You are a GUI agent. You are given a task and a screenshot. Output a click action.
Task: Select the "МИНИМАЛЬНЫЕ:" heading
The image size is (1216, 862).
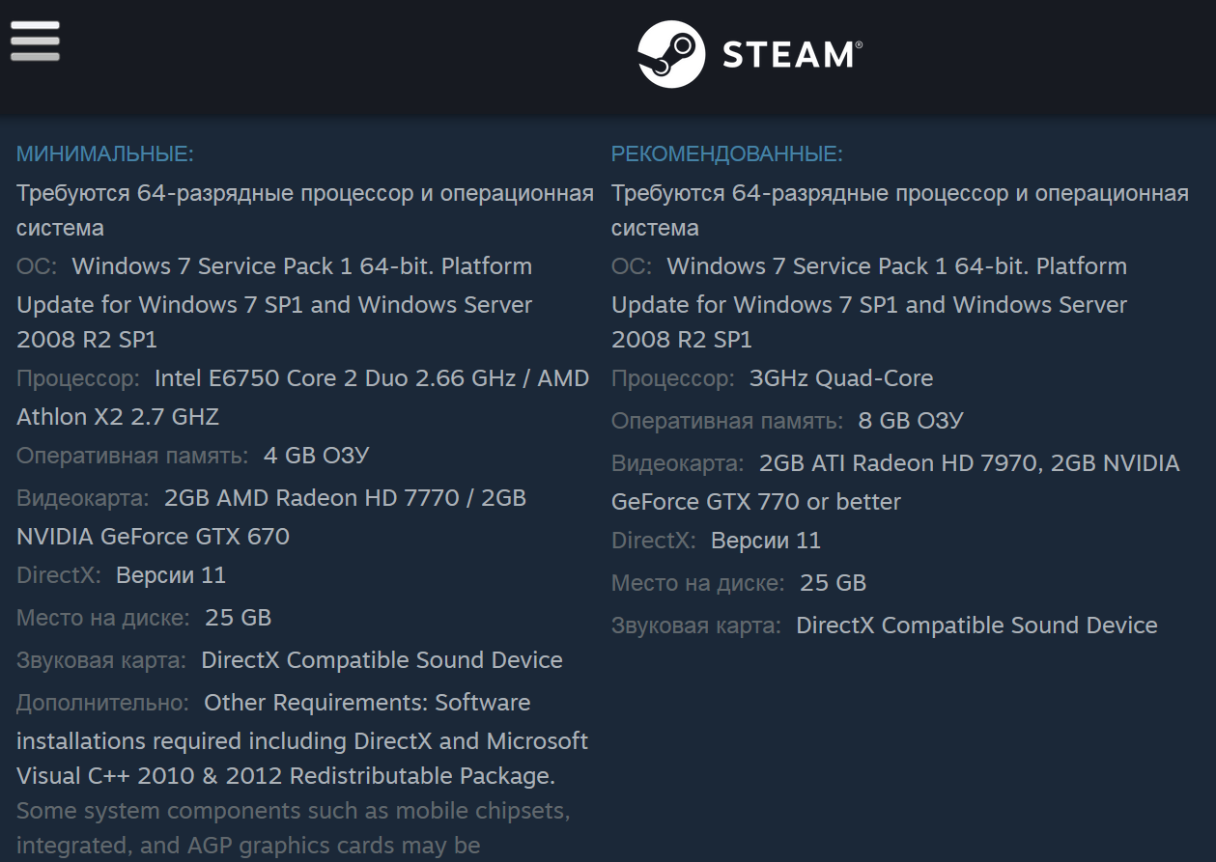click(105, 154)
